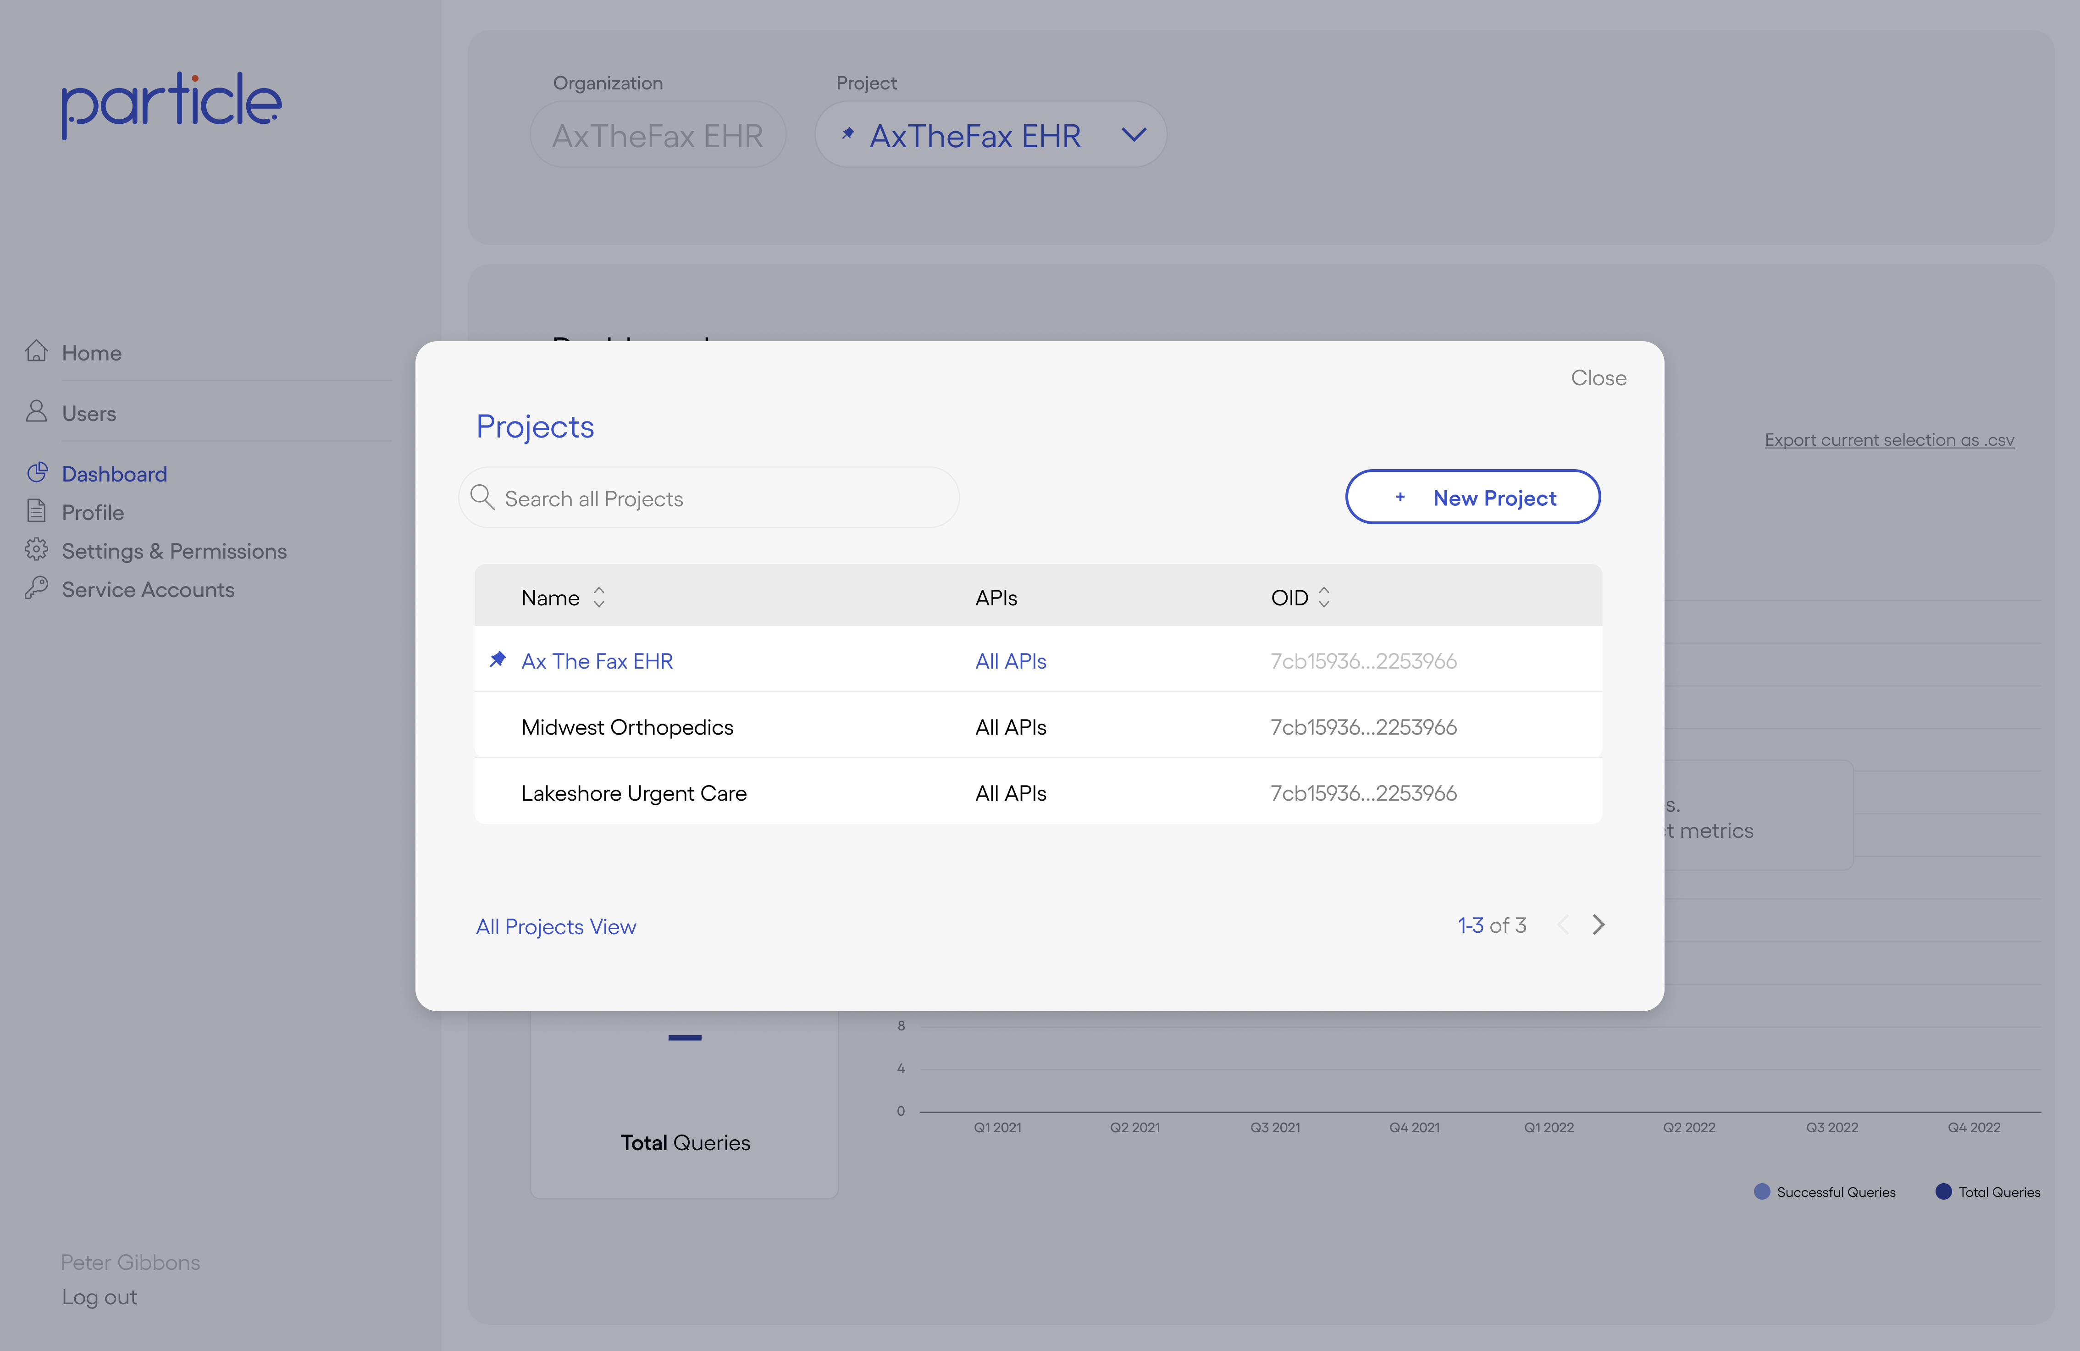The image size is (2080, 1351).
Task: Click OID value in Lakeshore Urgent Care row
Action: pyautogui.click(x=1363, y=793)
